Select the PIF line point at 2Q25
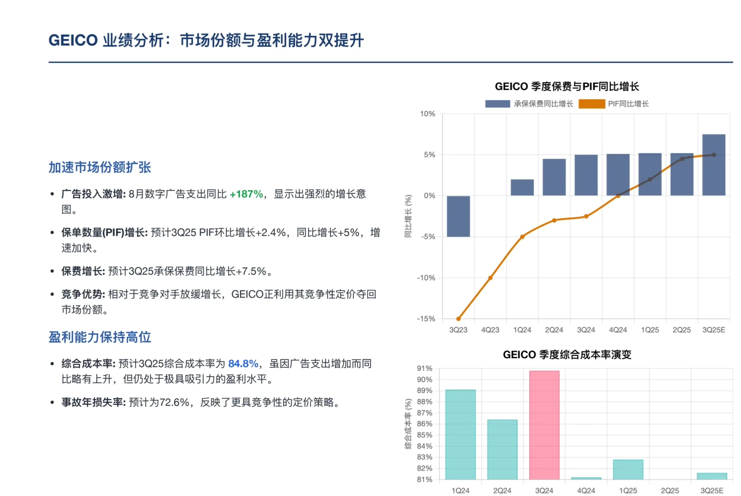741x496 pixels. pos(682,159)
